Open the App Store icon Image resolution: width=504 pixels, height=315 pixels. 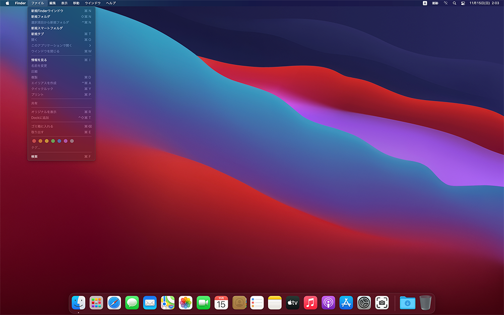[x=346, y=302]
